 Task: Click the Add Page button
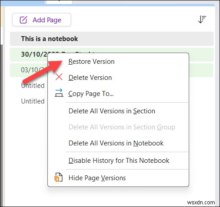42,20
